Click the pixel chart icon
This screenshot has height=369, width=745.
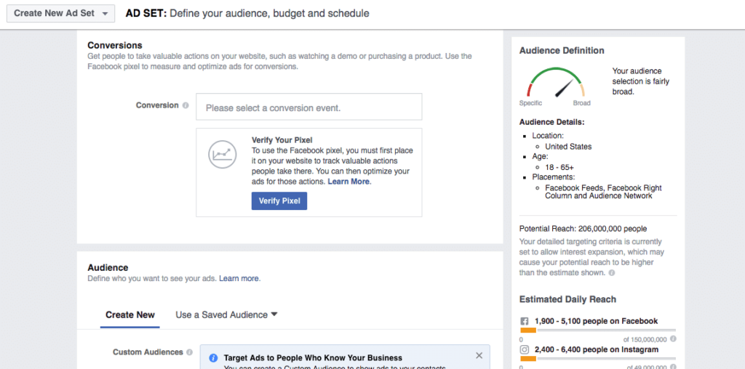(x=222, y=154)
